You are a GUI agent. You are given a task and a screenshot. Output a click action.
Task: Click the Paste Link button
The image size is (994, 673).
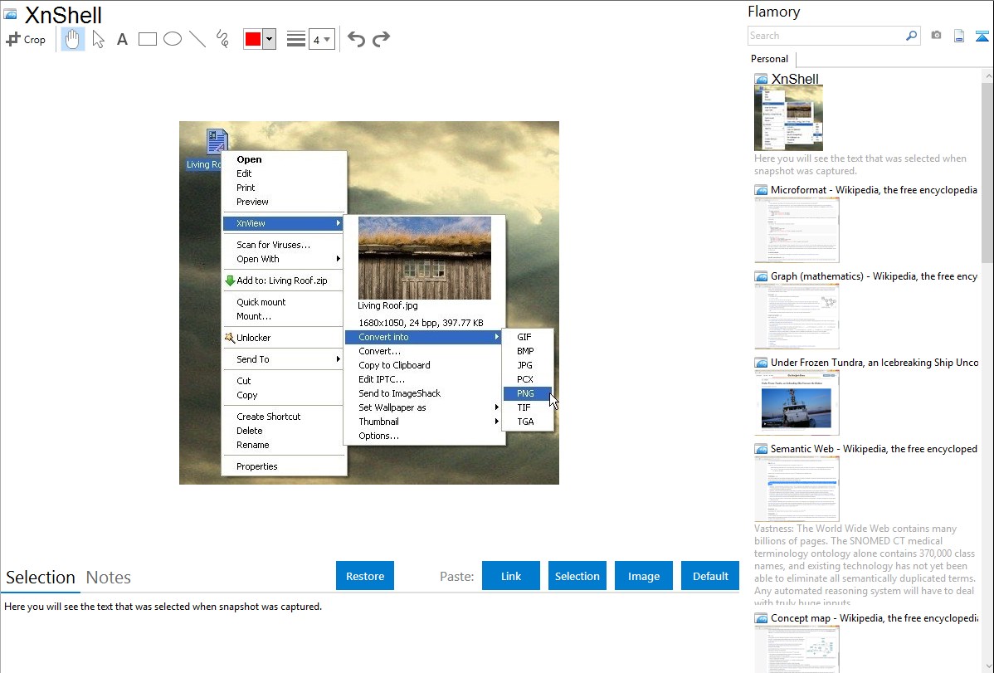[511, 576]
